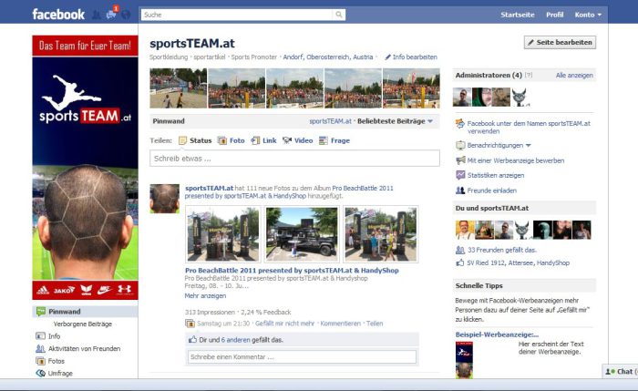The image size is (638, 391).
Task: Open the 6 anderen likes link
Action: click(x=235, y=340)
